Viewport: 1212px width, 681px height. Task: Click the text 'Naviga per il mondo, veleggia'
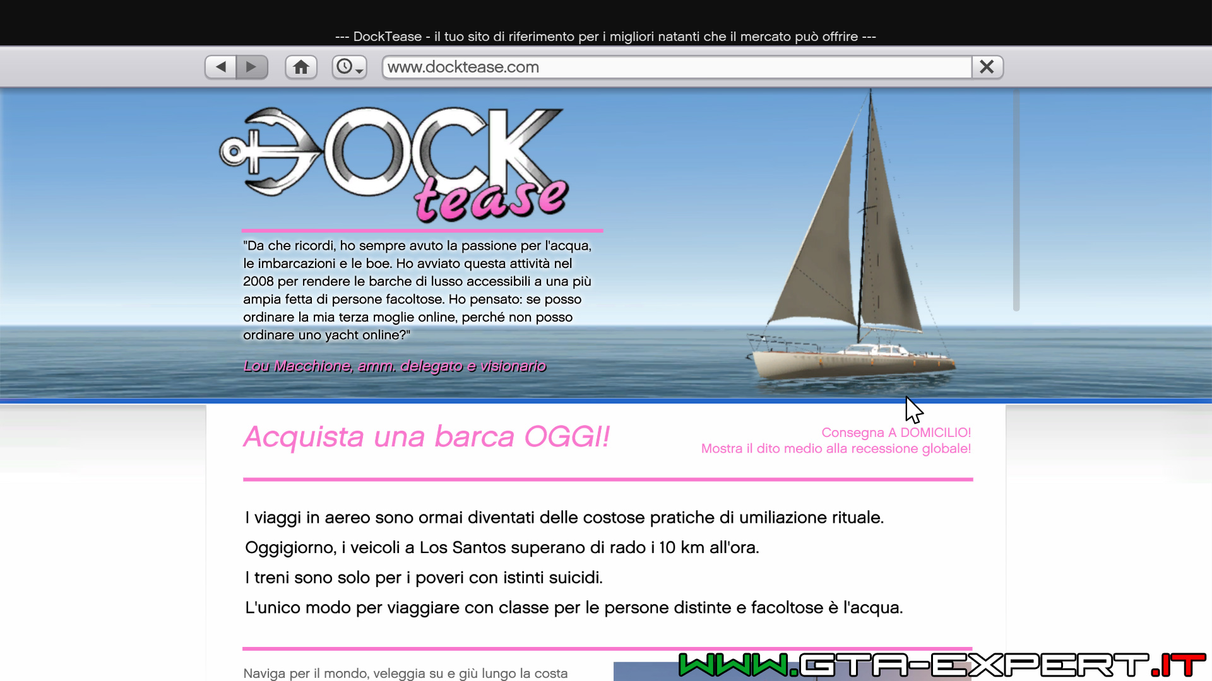point(405,673)
